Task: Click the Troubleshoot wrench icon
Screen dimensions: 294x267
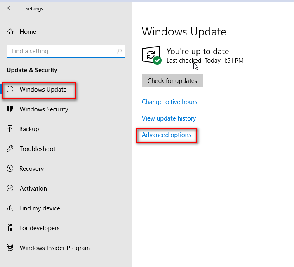Action: [10, 149]
